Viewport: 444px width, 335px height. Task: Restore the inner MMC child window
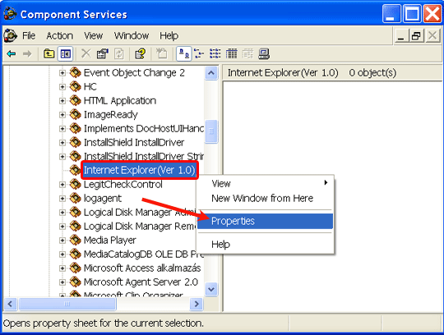(416, 36)
